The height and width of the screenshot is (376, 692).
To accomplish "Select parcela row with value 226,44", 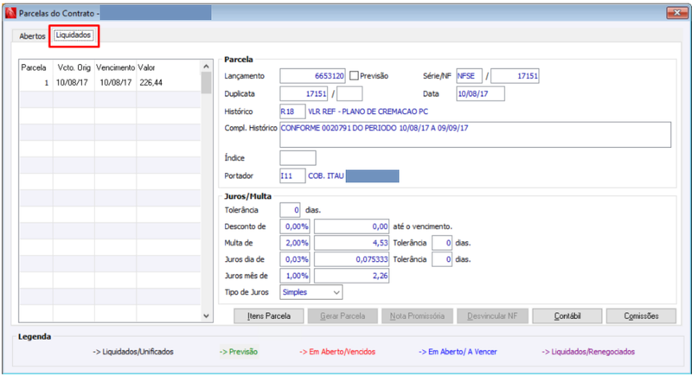I will [110, 83].
